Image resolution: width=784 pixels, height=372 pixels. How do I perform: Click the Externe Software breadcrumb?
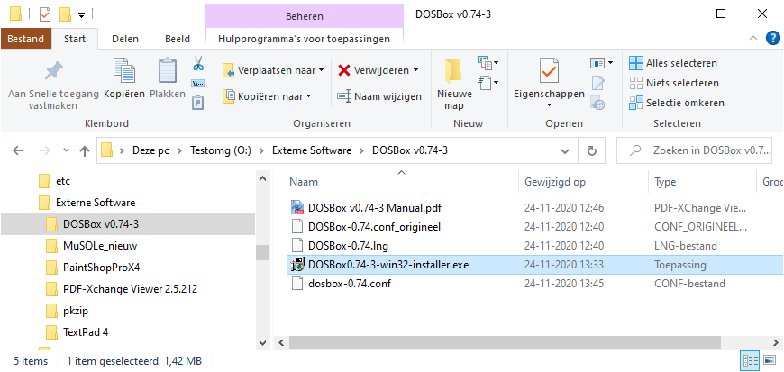[x=312, y=150]
